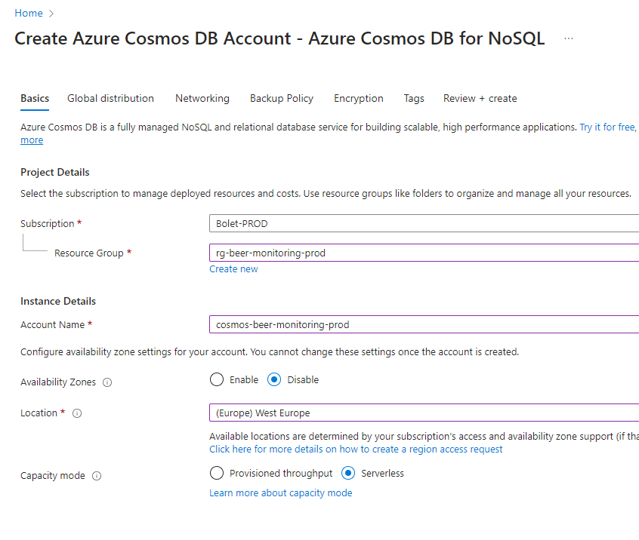The height and width of the screenshot is (540, 639).
Task: Click the breadcrumb chevron after Home
Action: (51, 14)
